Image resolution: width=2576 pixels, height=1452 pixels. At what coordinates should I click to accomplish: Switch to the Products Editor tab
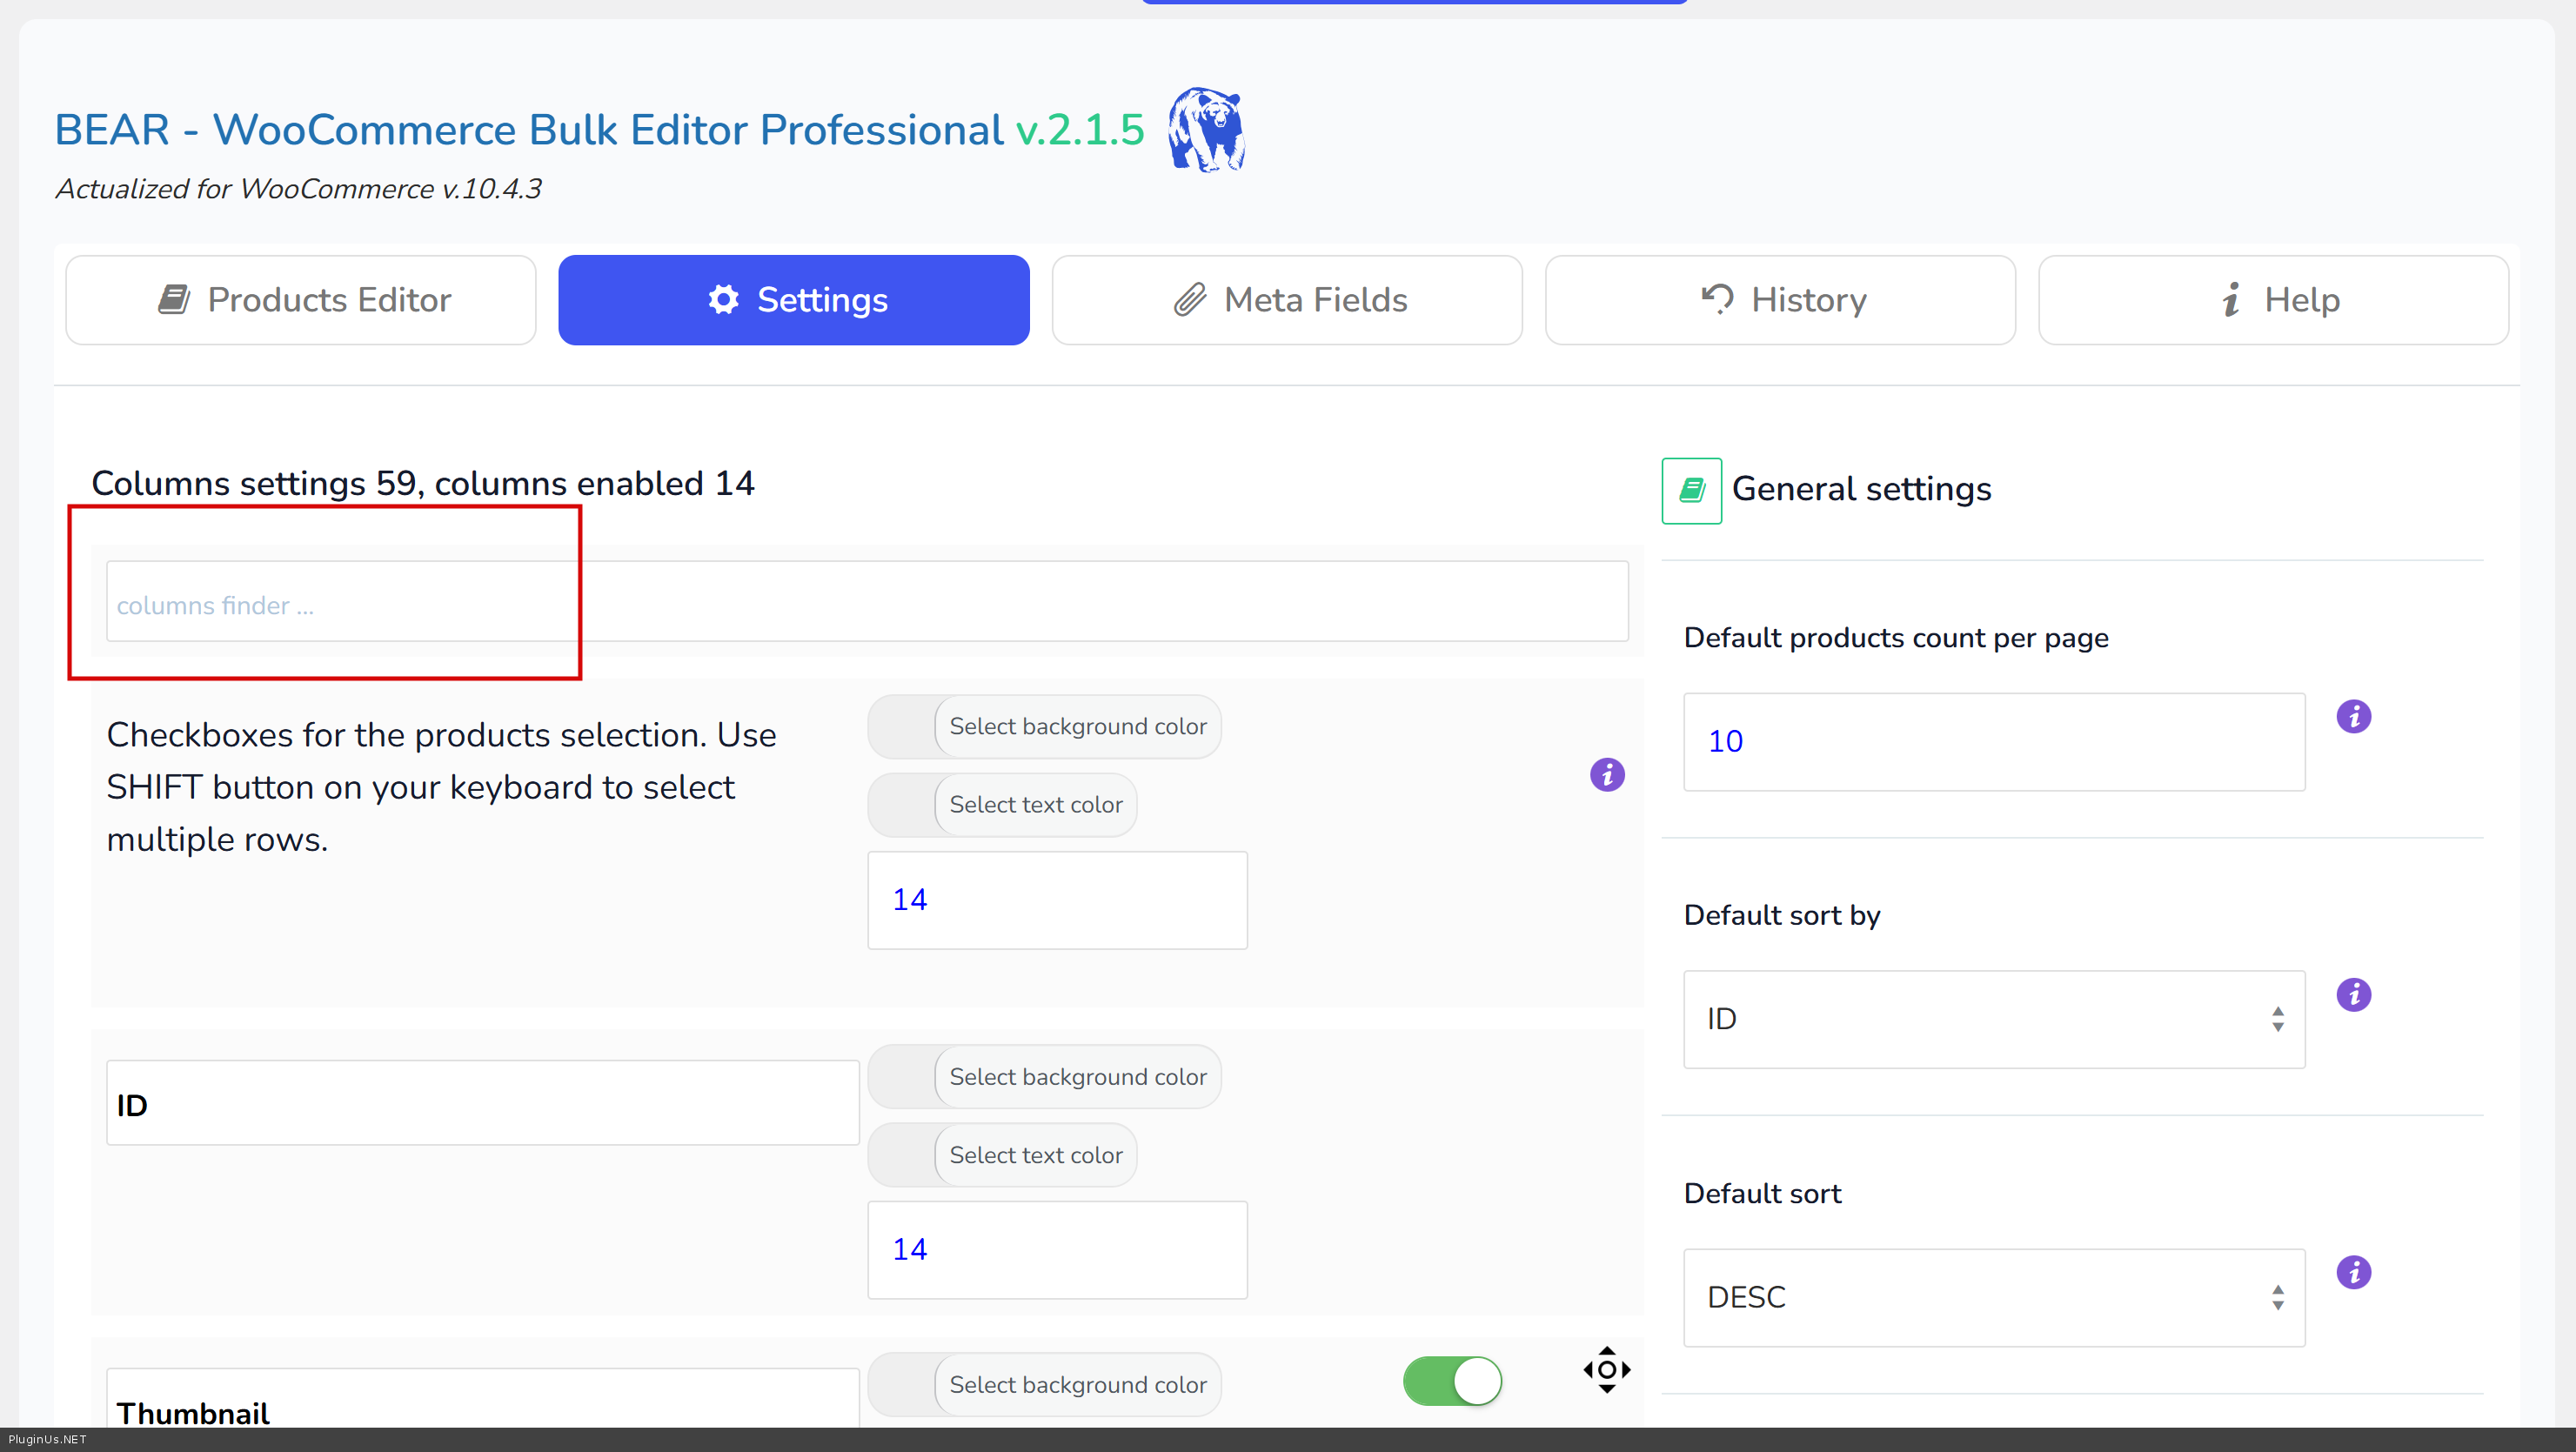(x=301, y=300)
